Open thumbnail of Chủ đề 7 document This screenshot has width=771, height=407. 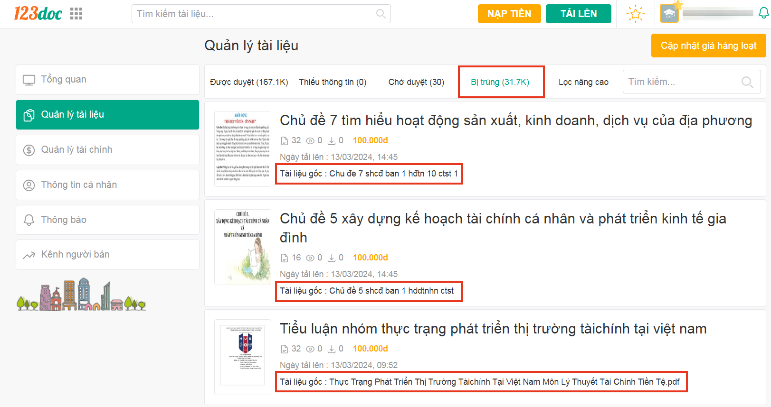[243, 149]
